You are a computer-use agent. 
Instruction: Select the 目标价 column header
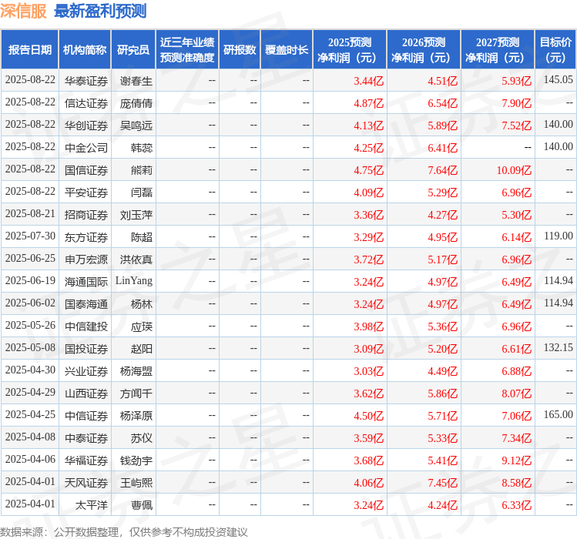pos(555,50)
